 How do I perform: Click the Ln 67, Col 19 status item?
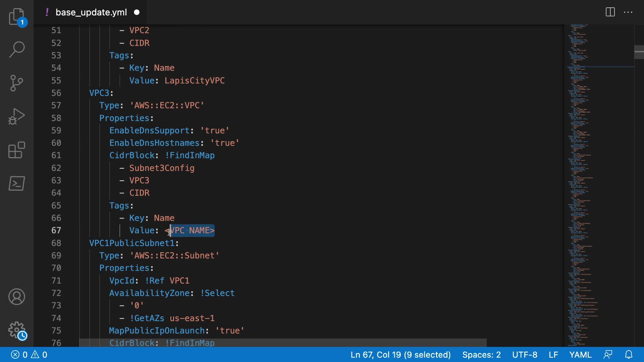(400, 355)
